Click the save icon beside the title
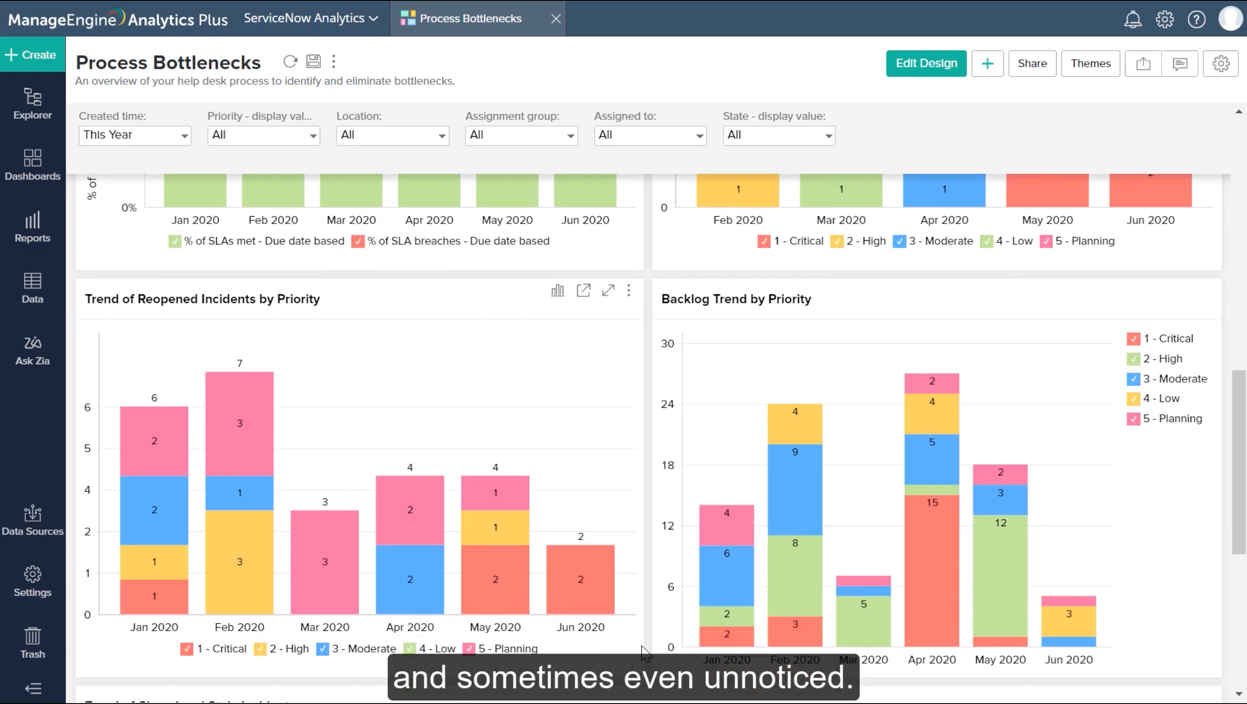This screenshot has width=1247, height=704. (x=313, y=62)
